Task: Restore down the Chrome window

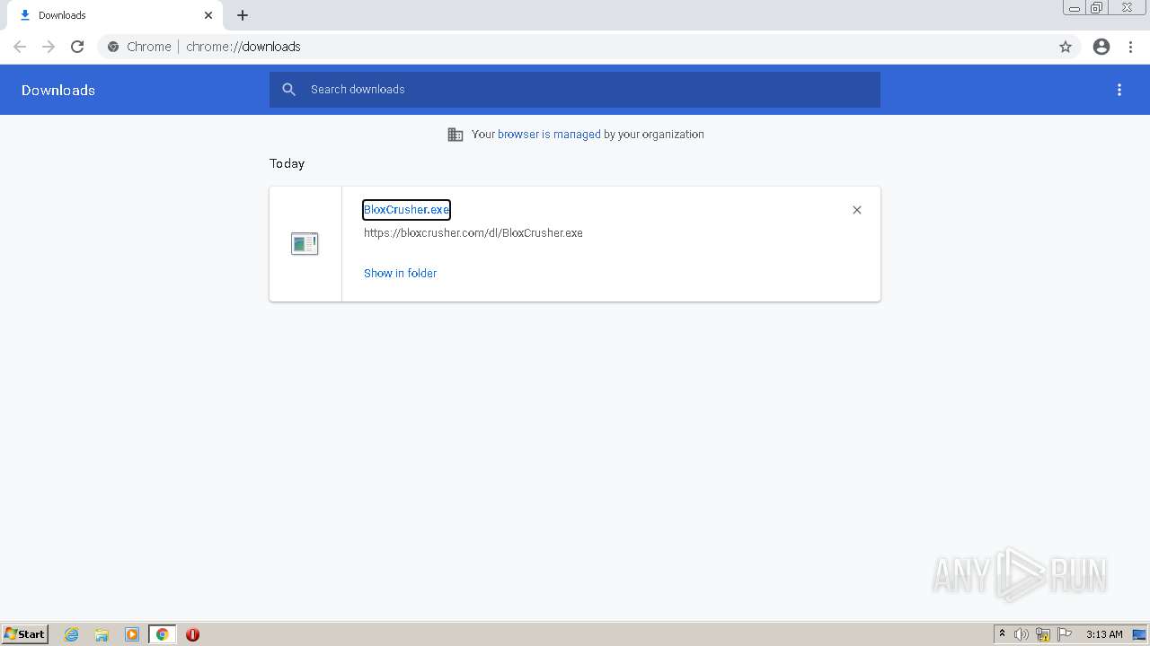Action: 1097,8
